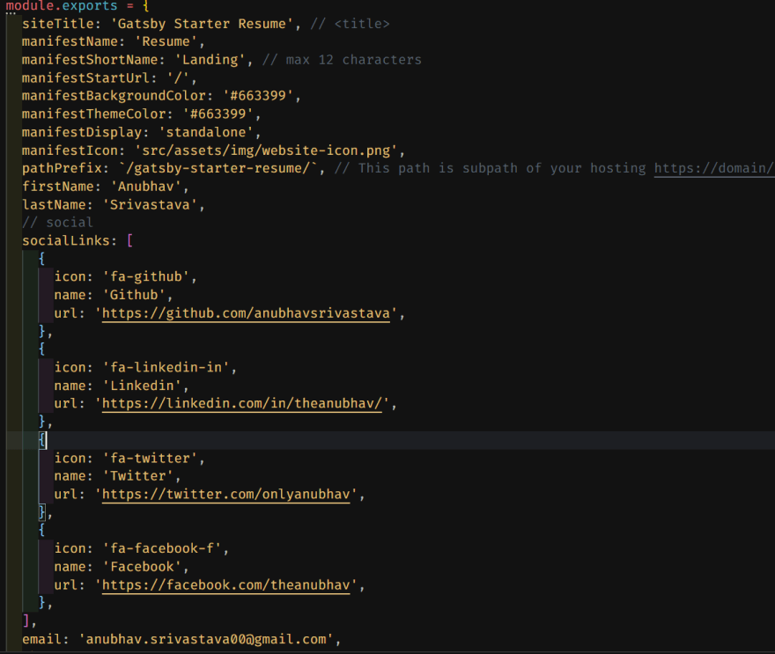
Task: Click the '// social' comment line
Action: pyautogui.click(x=57, y=223)
